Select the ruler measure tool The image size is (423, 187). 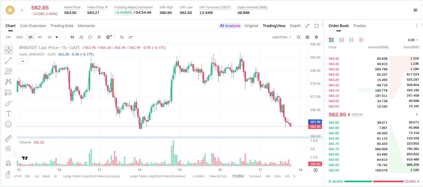pyautogui.click(x=8, y=138)
